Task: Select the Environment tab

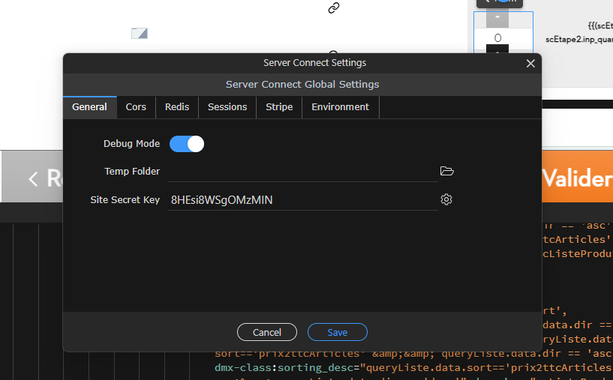Action: click(340, 107)
